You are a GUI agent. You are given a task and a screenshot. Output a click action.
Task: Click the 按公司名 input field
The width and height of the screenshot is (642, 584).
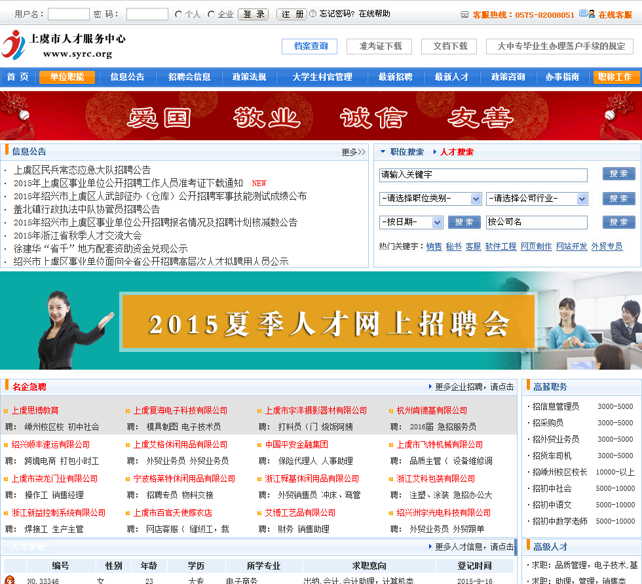[x=537, y=222]
